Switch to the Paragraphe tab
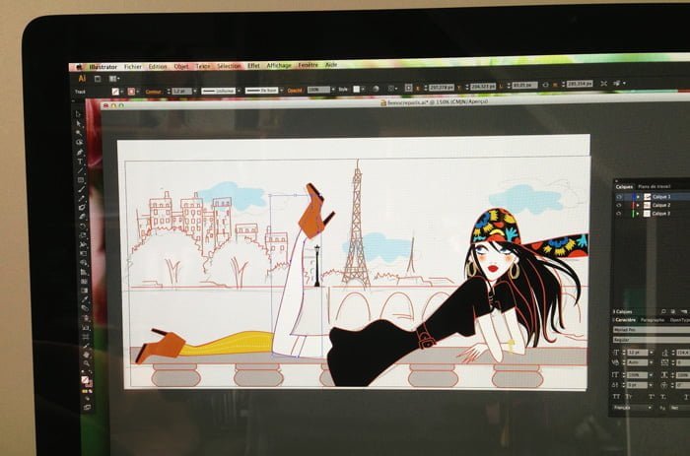The image size is (690, 456). coord(653,320)
